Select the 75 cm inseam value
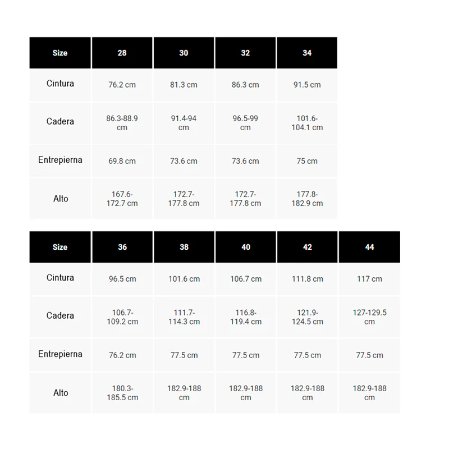Viewport: 449px width, 449px height. click(x=307, y=161)
